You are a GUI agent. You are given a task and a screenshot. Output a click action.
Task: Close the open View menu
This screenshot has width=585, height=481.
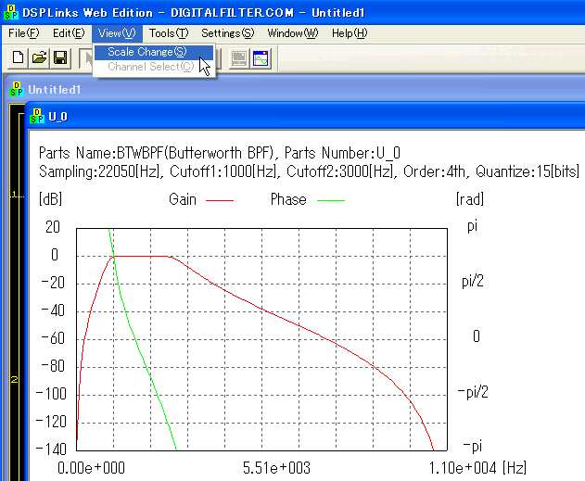[x=117, y=33]
